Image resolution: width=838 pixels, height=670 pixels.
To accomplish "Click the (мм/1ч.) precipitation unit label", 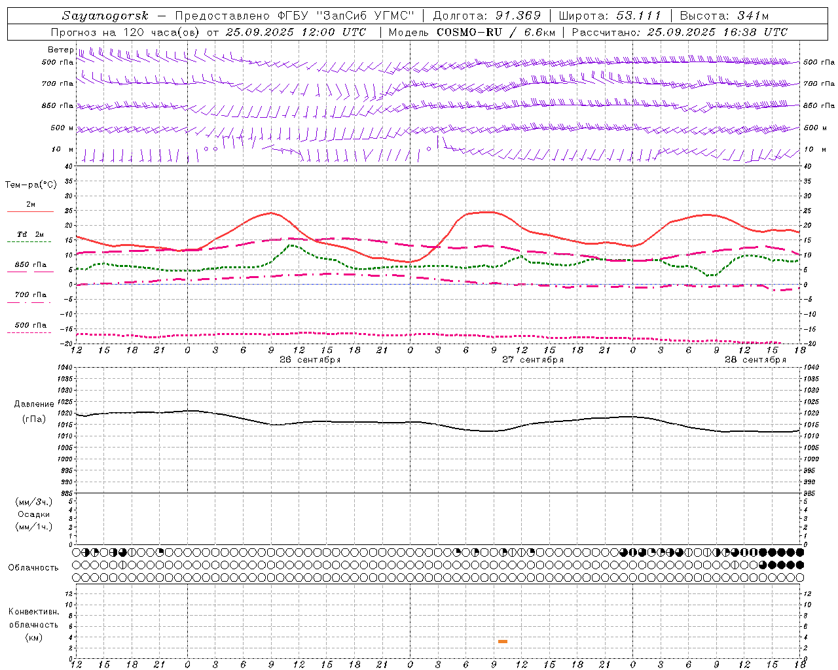I will pyautogui.click(x=34, y=527).
